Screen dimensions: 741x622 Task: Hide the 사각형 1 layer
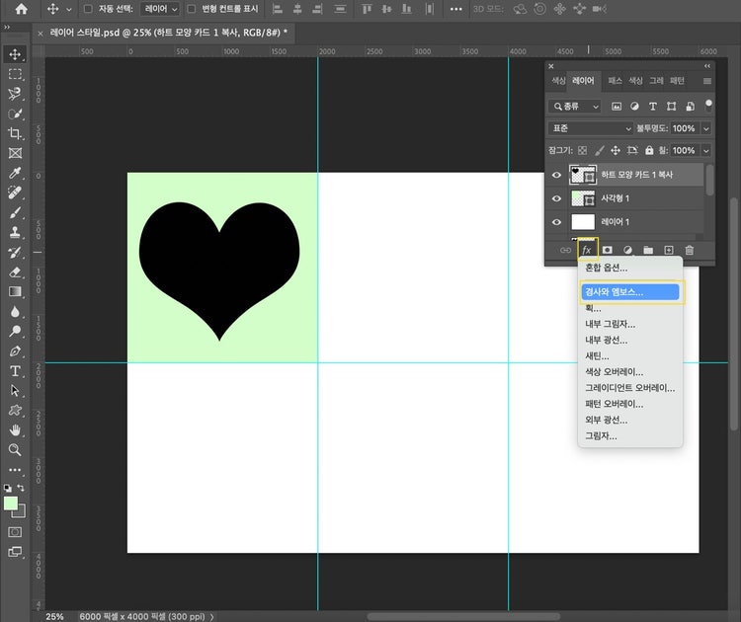pos(556,198)
